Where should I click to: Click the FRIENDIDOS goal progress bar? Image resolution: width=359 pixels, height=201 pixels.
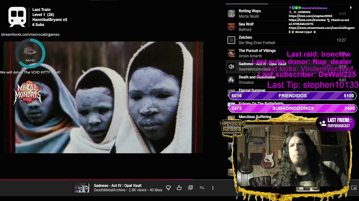click(293, 96)
